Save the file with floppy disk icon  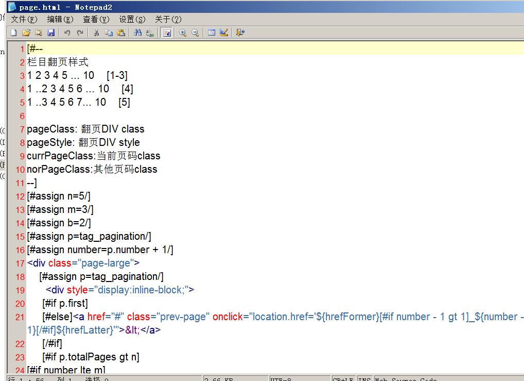(x=51, y=32)
